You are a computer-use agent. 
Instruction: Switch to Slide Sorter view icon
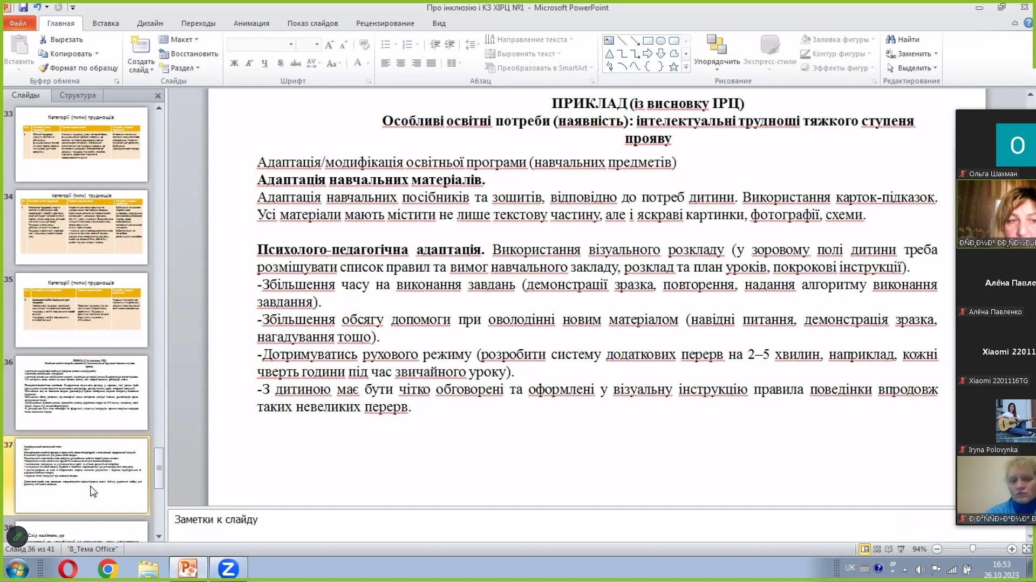coord(877,549)
